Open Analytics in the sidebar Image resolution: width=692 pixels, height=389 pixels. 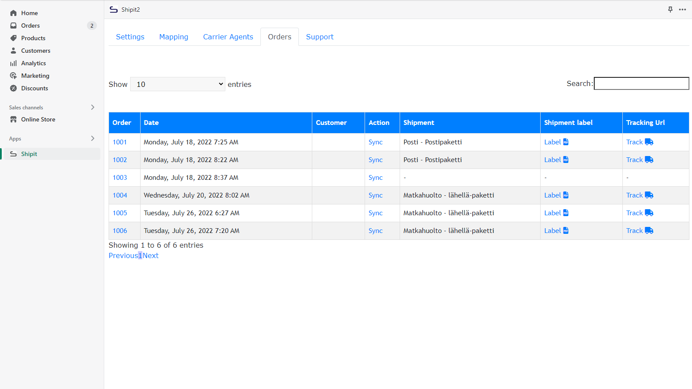(x=33, y=63)
